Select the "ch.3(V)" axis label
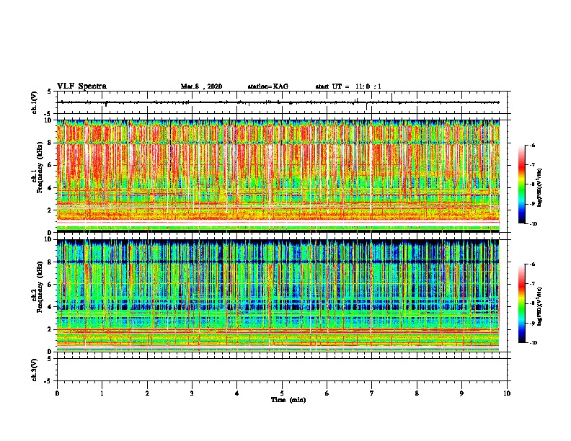 click(34, 370)
